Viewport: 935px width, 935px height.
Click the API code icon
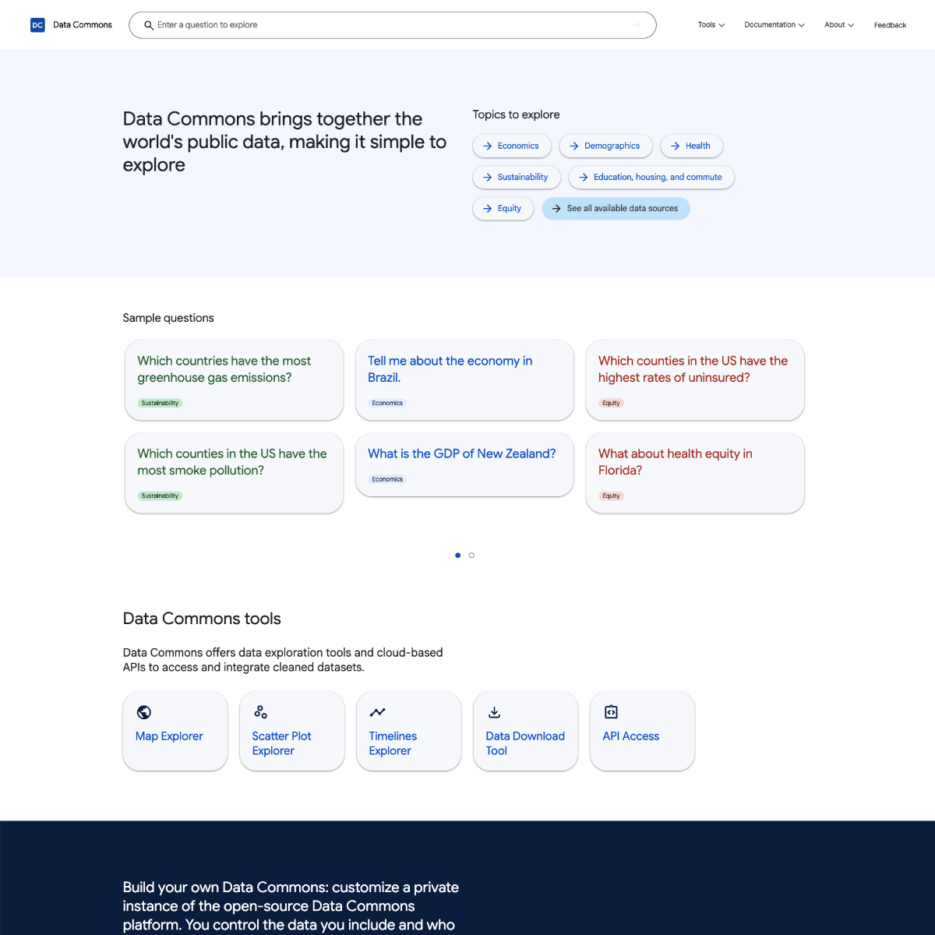coord(611,712)
